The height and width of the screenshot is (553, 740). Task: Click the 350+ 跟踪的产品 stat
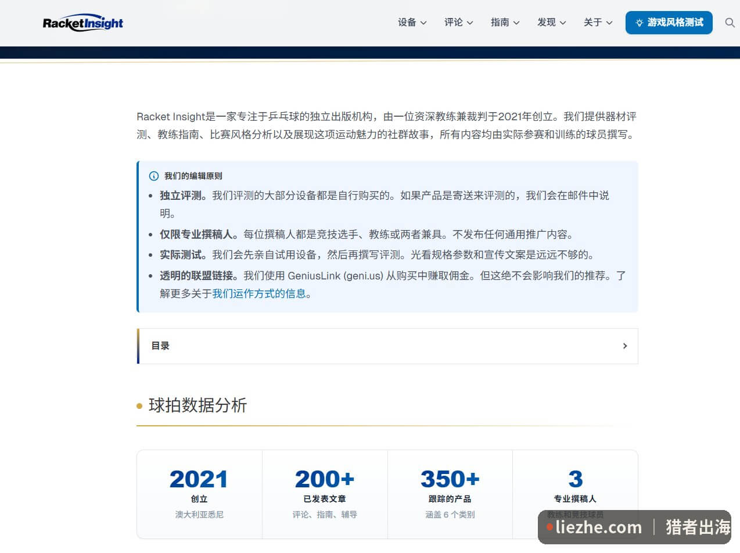450,494
